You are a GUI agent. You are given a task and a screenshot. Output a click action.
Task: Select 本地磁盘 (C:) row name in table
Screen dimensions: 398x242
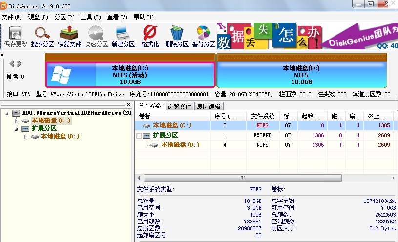tap(172, 125)
